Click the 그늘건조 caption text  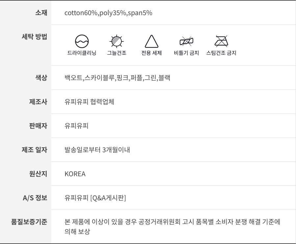117,53
